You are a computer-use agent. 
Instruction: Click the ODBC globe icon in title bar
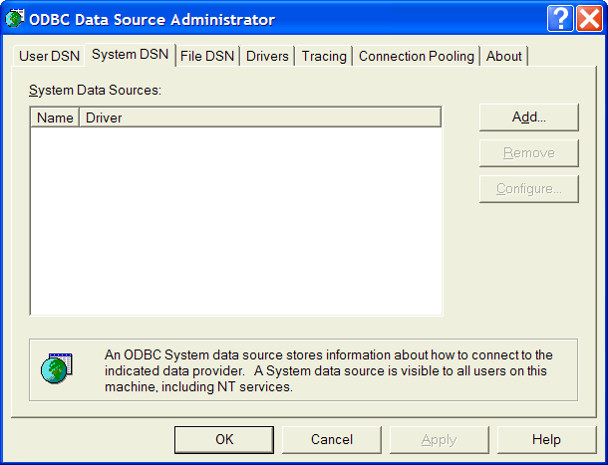click(x=14, y=19)
